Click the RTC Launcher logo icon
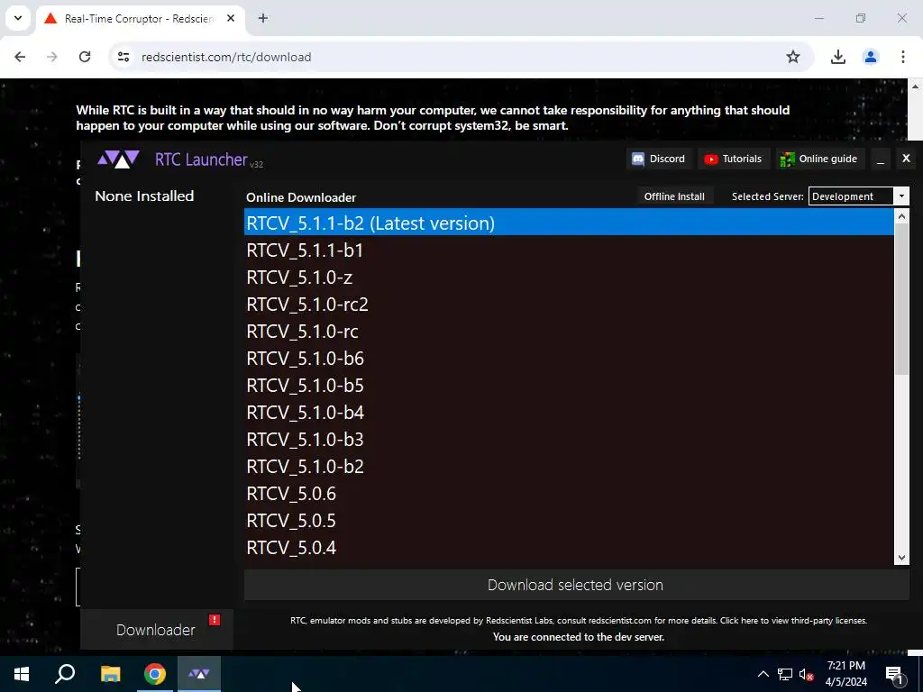 118,159
